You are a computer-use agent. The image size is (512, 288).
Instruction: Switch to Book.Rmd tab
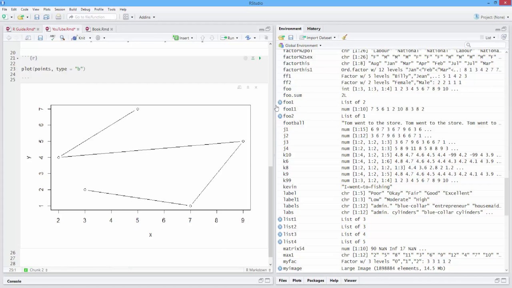100,29
